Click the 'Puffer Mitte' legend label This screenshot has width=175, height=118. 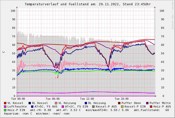(160, 103)
